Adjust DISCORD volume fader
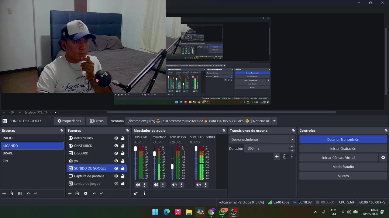This screenshot has height=218, width=389. click(x=136, y=149)
